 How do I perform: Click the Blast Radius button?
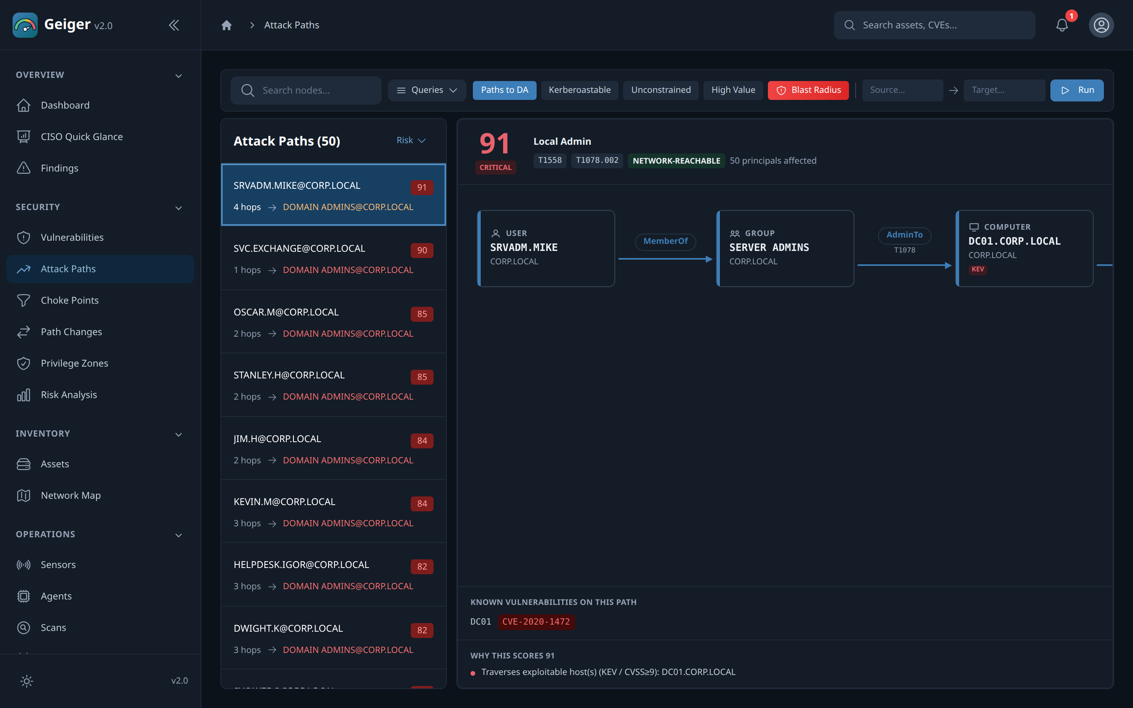[808, 90]
